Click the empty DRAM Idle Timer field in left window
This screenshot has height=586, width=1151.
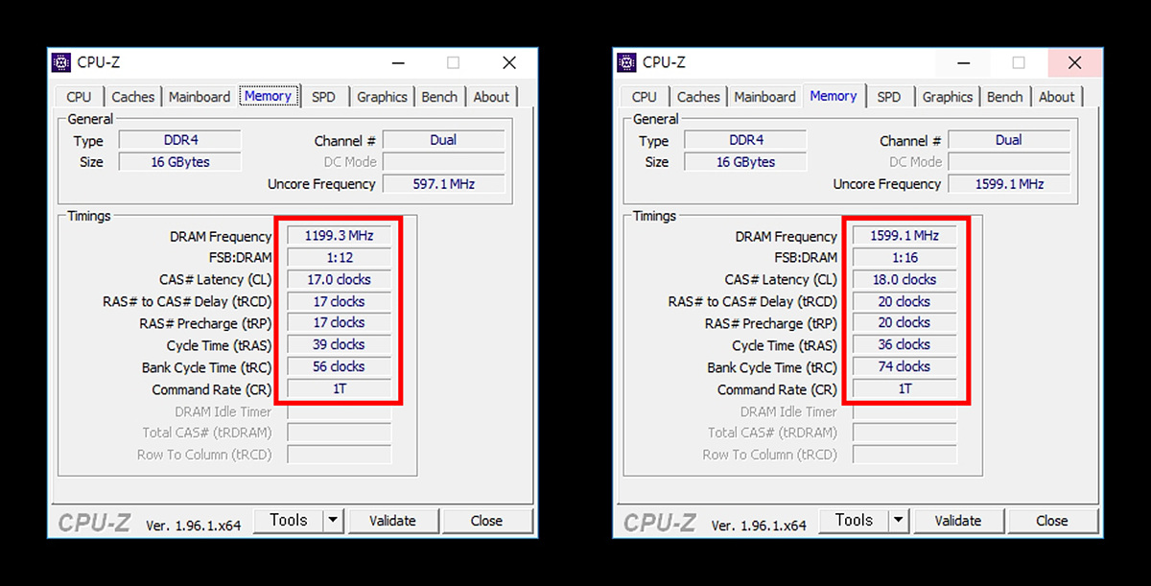point(340,411)
